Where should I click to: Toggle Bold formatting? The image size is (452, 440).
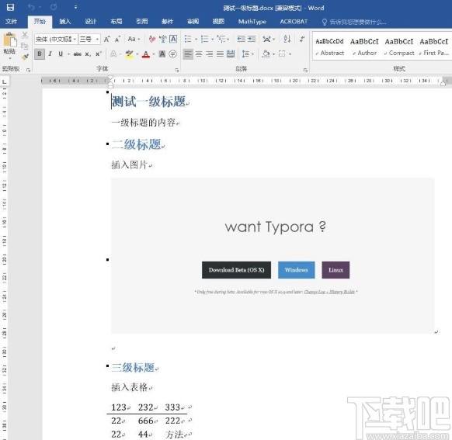coord(40,54)
